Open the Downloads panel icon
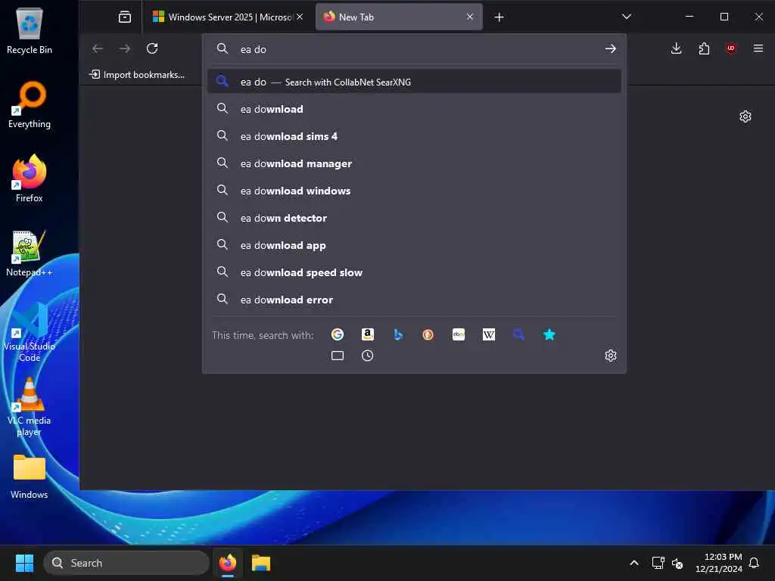The height and width of the screenshot is (581, 775). tap(677, 48)
